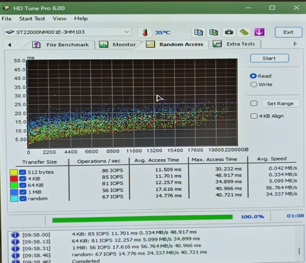Uncheck the 4 KiB transfer size

point(23,179)
